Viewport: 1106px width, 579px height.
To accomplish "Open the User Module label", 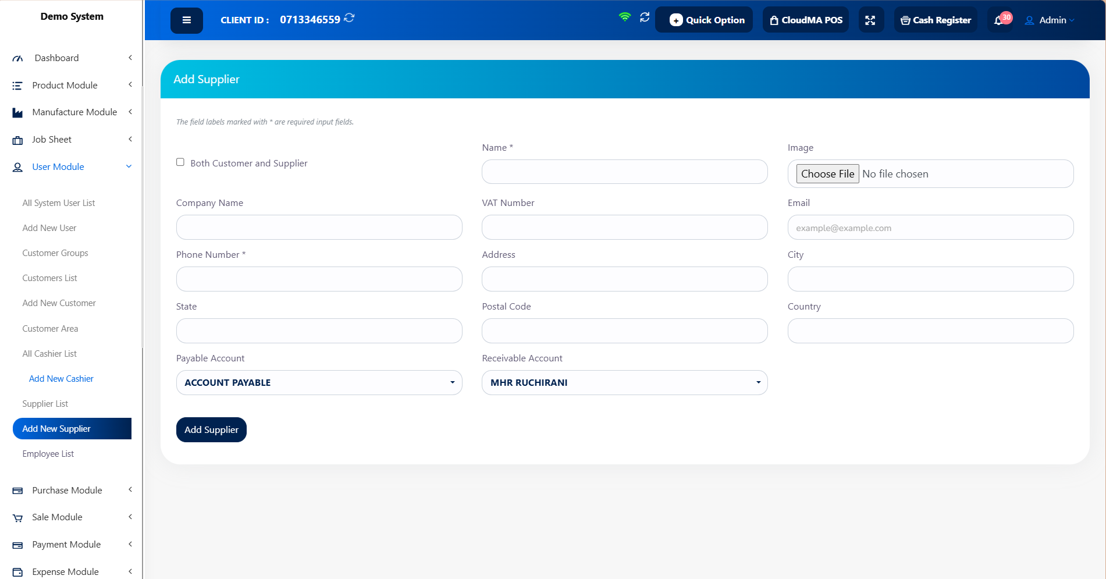I will (58, 167).
